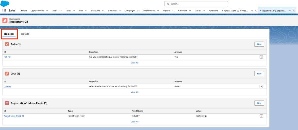The image size is (298, 130).
Task: Click New in the Polls section
Action: click(259, 44)
